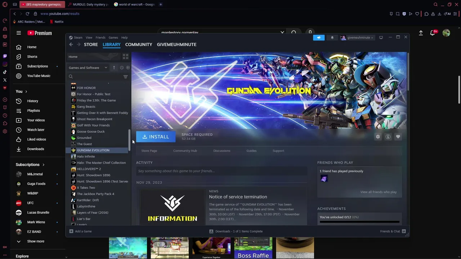This screenshot has height=259, width=461.
Task: Show GUNDAM EVOLUTION game info icon
Action: tap(388, 137)
